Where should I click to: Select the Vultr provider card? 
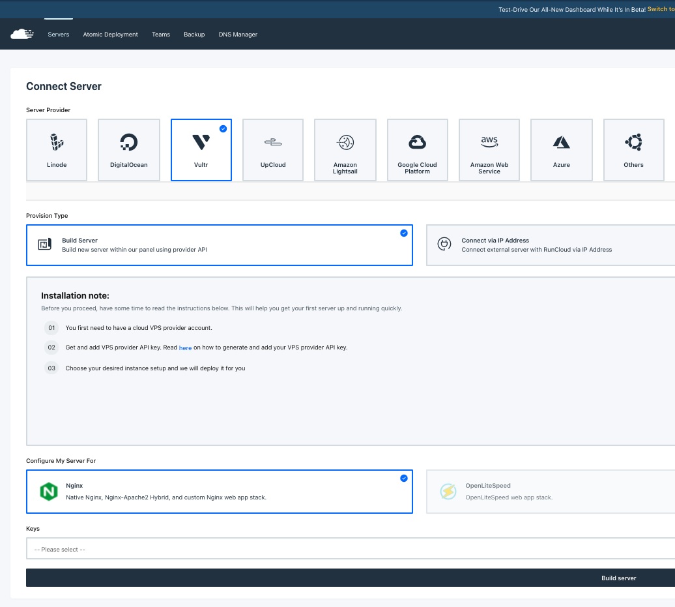201,149
